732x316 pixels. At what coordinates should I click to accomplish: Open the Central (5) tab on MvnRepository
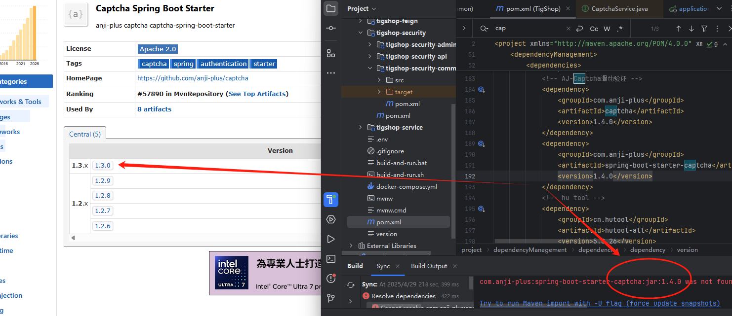(84, 134)
